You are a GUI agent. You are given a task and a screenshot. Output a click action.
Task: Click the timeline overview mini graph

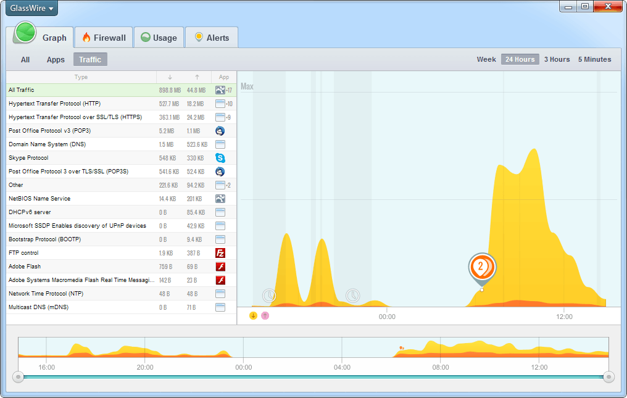pos(313,347)
